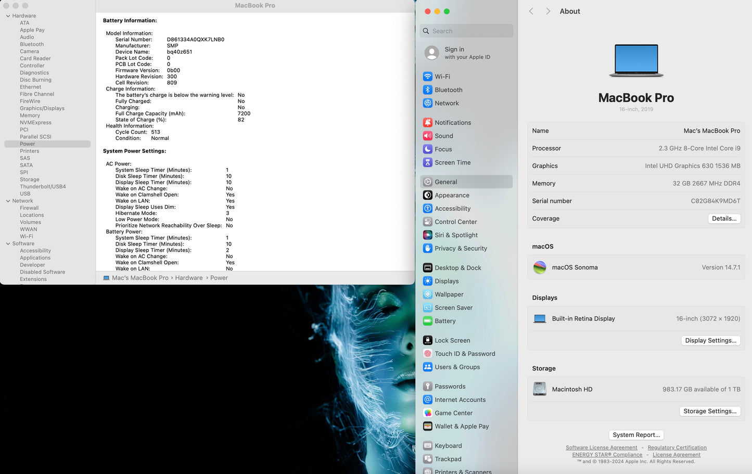This screenshot has height=474, width=752.
Task: Select Graphics/Displays in System Information
Action: (41, 108)
